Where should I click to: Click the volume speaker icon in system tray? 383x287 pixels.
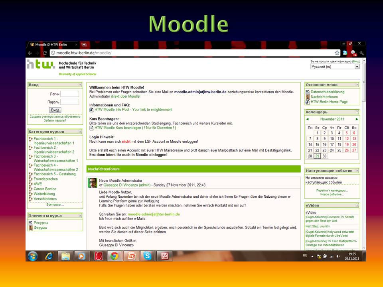338,256
